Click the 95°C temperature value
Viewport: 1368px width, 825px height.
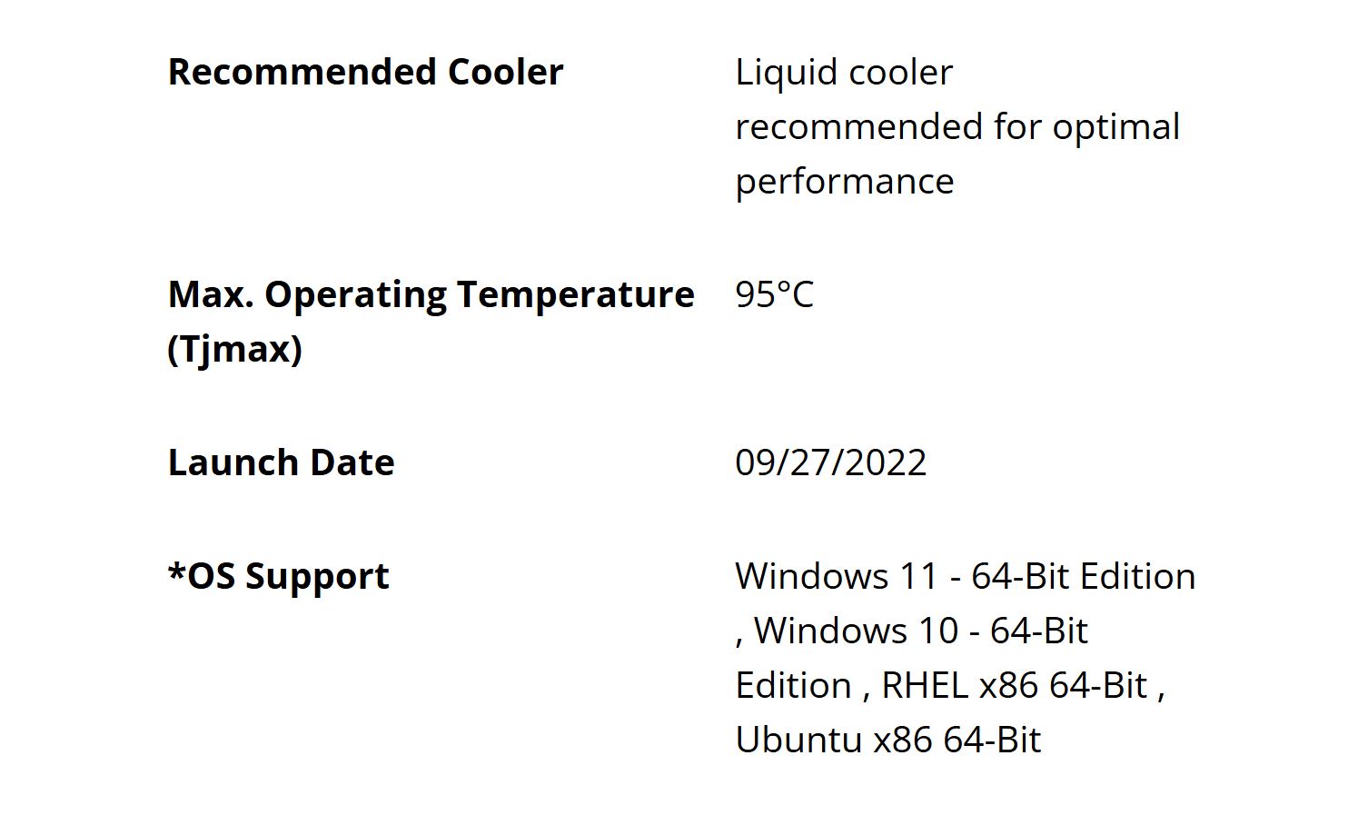click(774, 294)
